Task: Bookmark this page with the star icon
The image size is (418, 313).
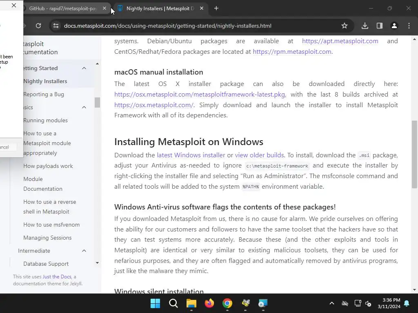Action: 345,26
